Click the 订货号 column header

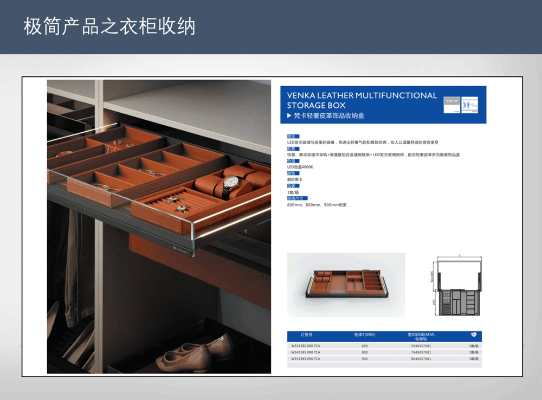tap(307, 334)
